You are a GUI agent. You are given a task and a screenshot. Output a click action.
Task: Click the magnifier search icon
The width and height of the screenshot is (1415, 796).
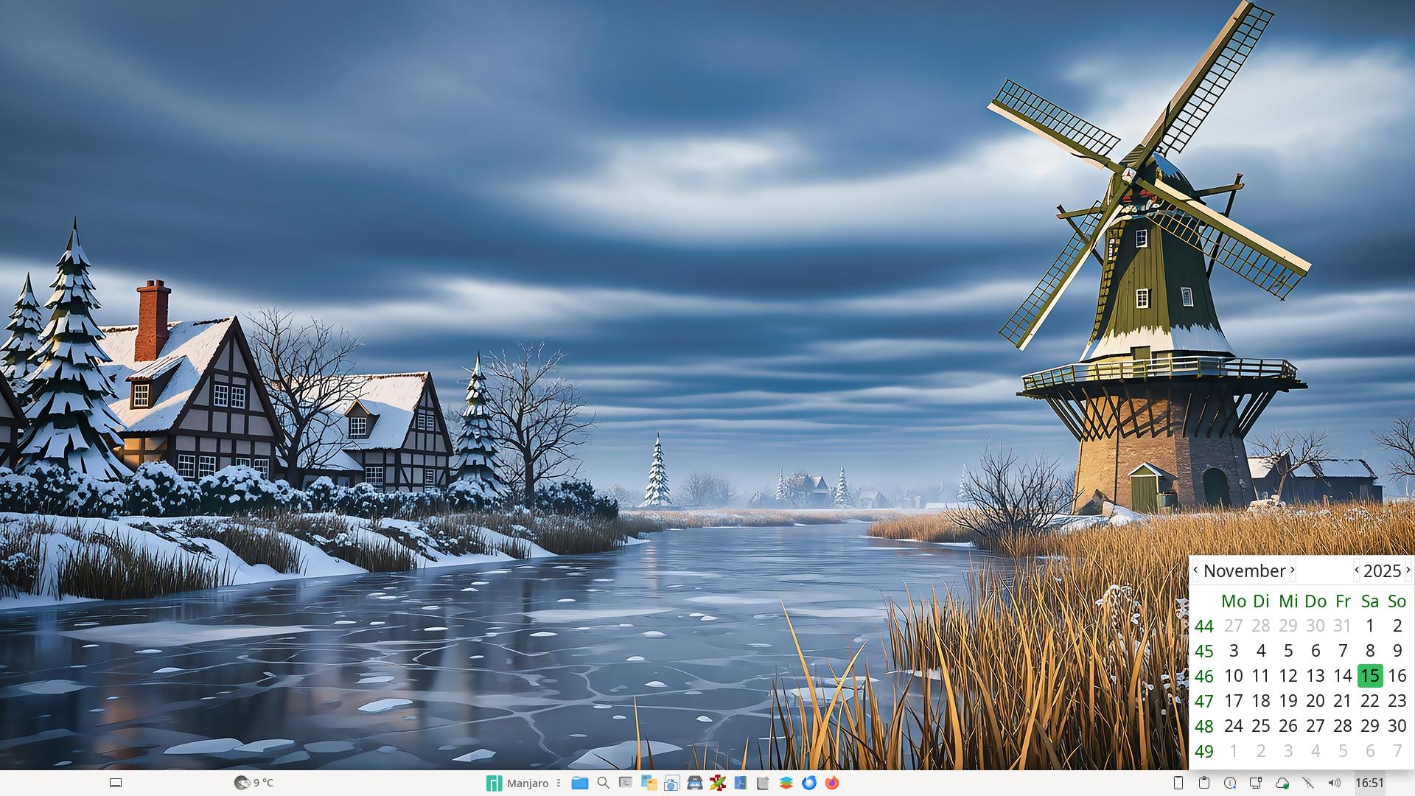(x=603, y=783)
